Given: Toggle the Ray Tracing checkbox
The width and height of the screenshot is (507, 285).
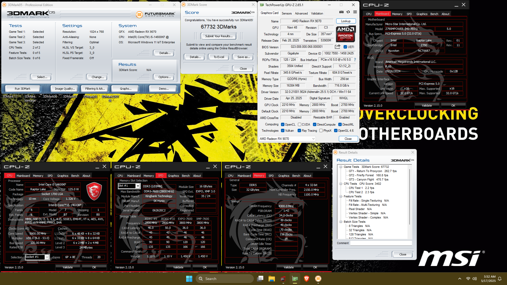Looking at the screenshot, I should click(299, 131).
